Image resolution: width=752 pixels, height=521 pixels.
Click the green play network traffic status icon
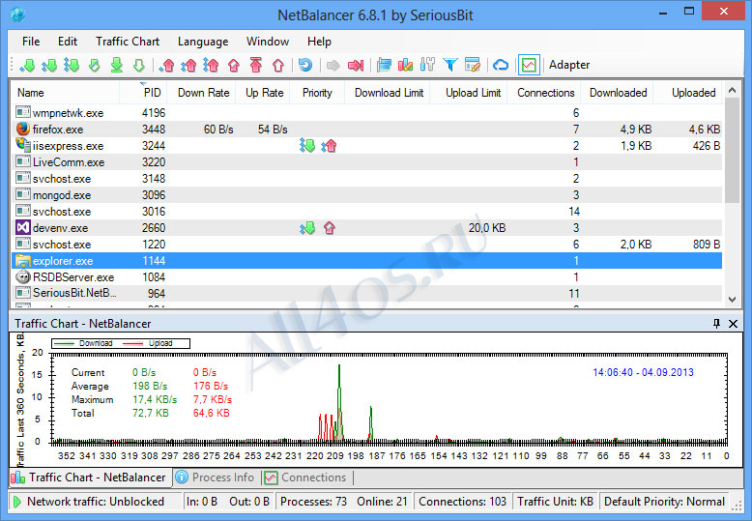point(17,502)
